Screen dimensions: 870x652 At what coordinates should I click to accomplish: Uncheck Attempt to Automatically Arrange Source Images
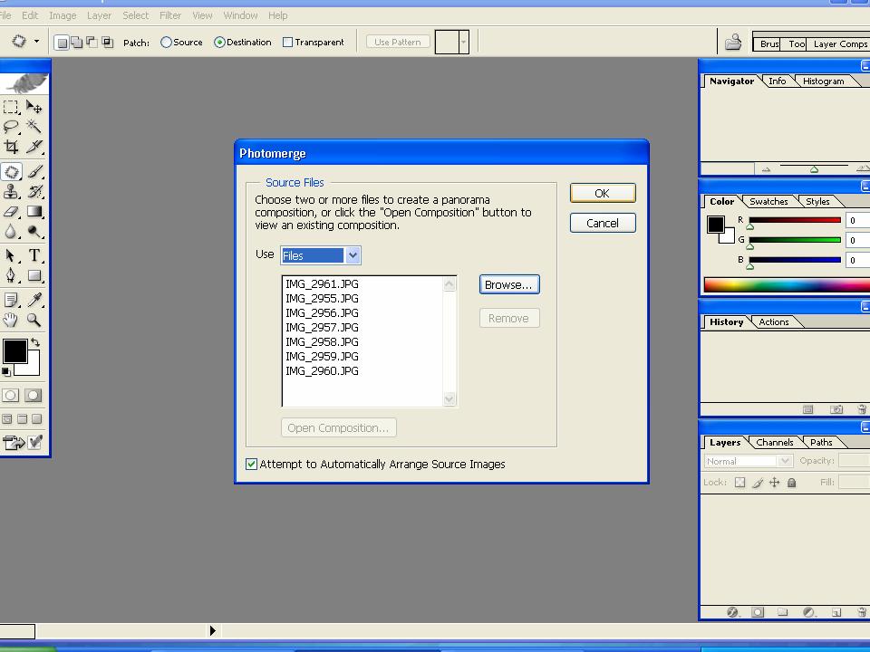252,465
